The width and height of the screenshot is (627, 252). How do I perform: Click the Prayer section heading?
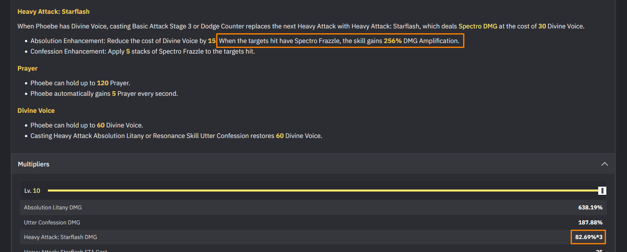[28, 69]
